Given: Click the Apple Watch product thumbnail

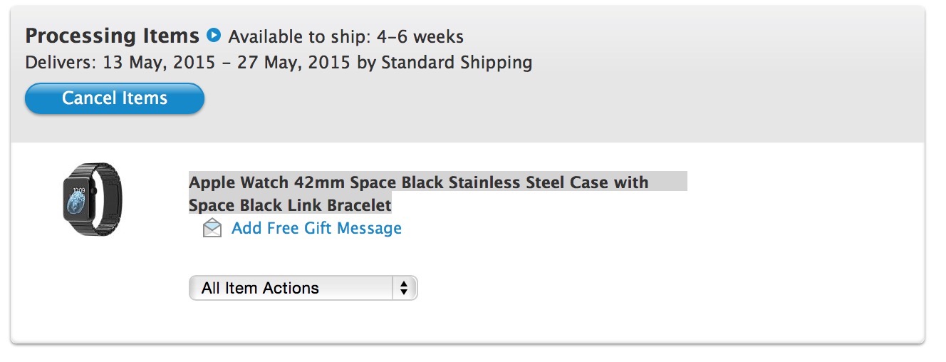Looking at the screenshot, I should point(92,199).
